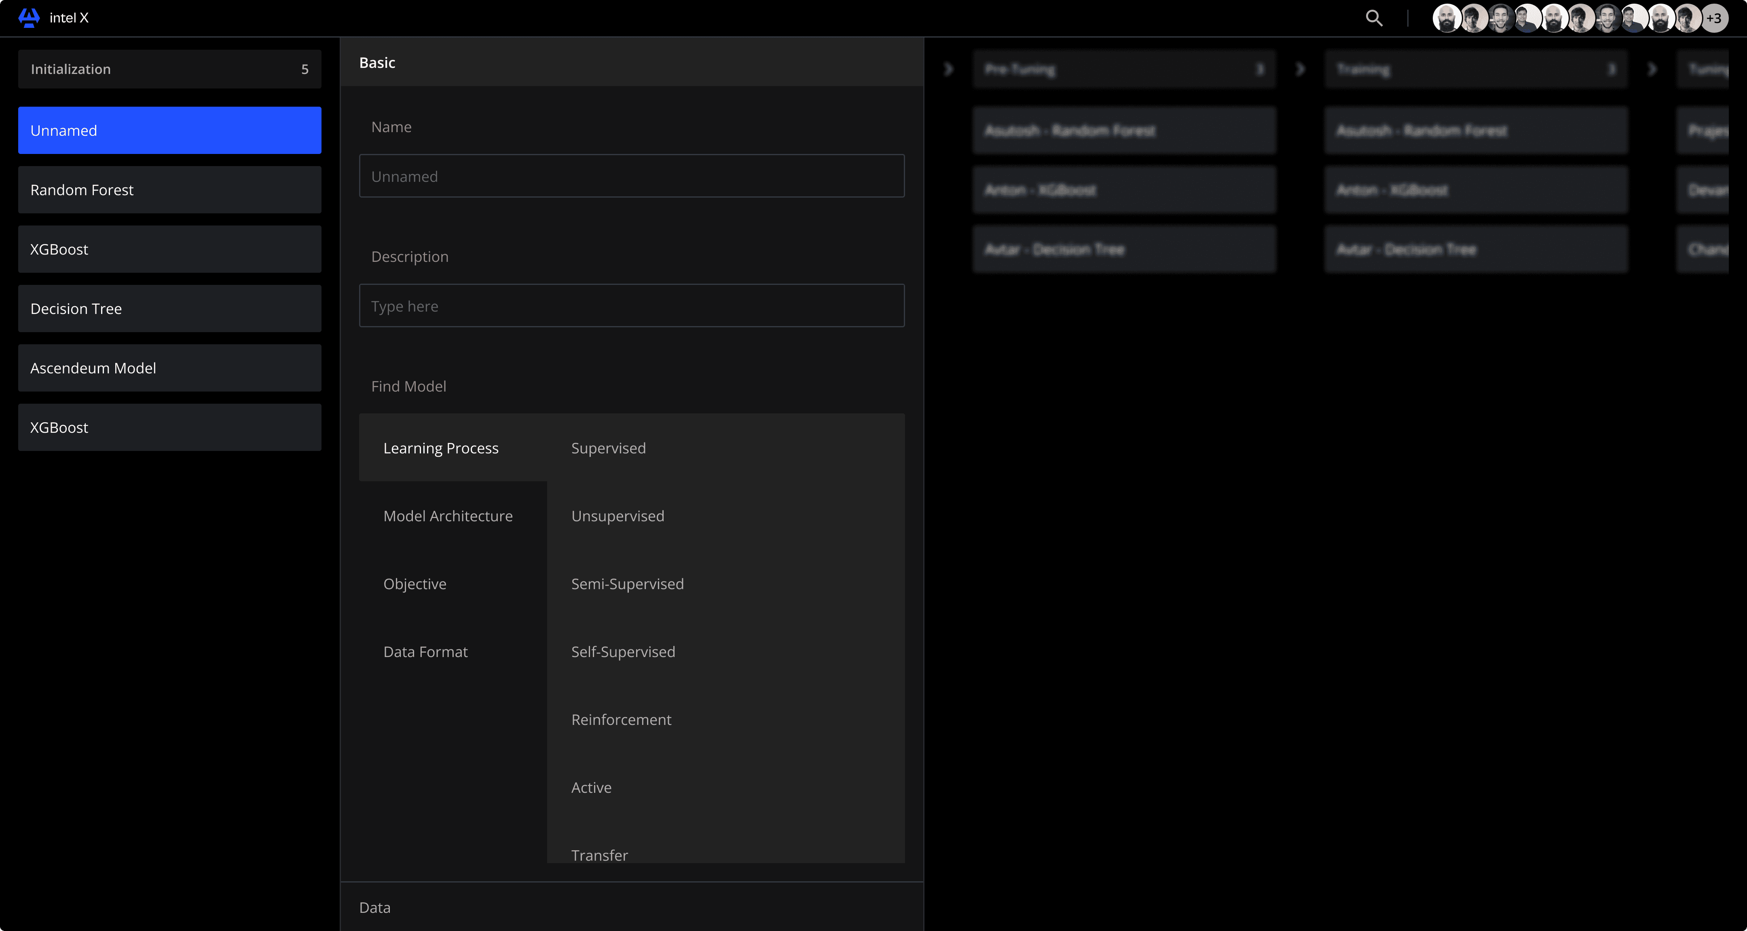This screenshot has height=931, width=1747.
Task: Click chevron arrow before Training column
Action: point(1299,69)
